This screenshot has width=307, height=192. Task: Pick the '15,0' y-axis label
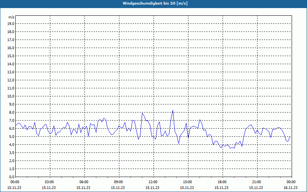11,56
